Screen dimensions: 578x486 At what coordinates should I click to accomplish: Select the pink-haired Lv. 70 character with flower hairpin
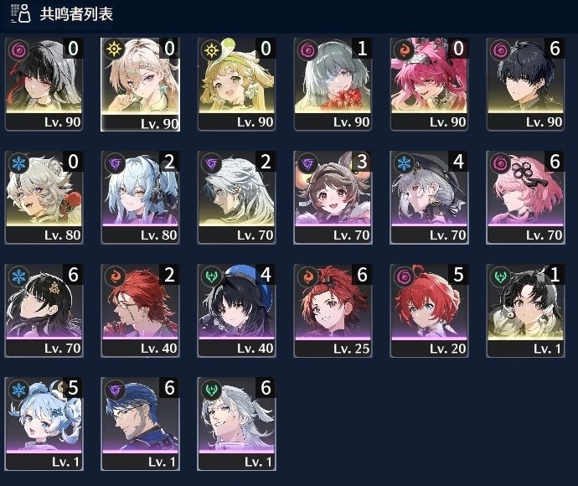click(525, 197)
